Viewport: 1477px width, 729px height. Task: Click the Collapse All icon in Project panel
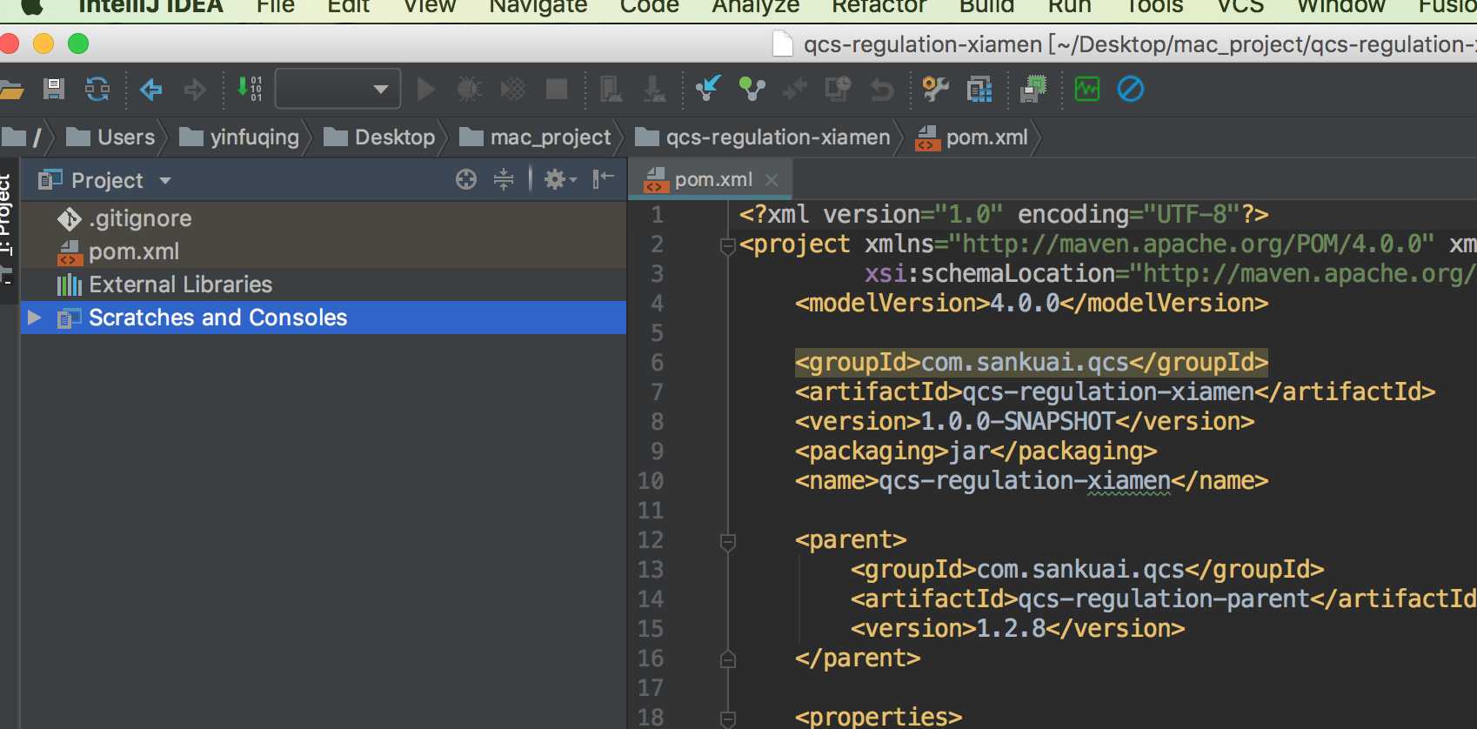[x=504, y=179]
